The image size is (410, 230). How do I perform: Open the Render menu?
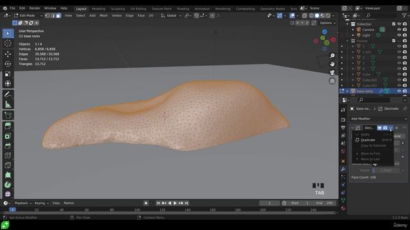click(35, 8)
